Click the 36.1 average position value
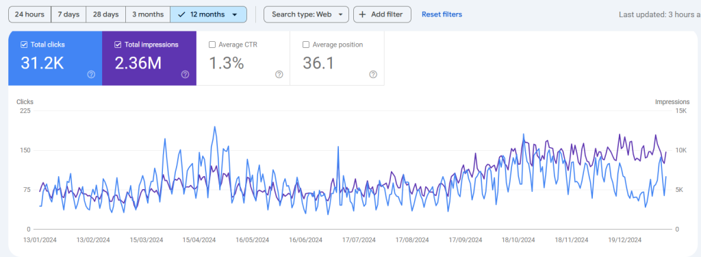This screenshot has width=701, height=257. [318, 63]
